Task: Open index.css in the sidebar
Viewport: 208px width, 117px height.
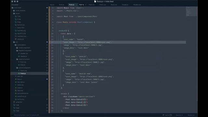Action: point(20,85)
